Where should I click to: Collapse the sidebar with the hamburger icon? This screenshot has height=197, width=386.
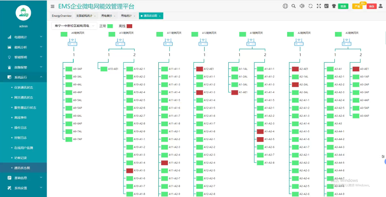[x=53, y=6]
